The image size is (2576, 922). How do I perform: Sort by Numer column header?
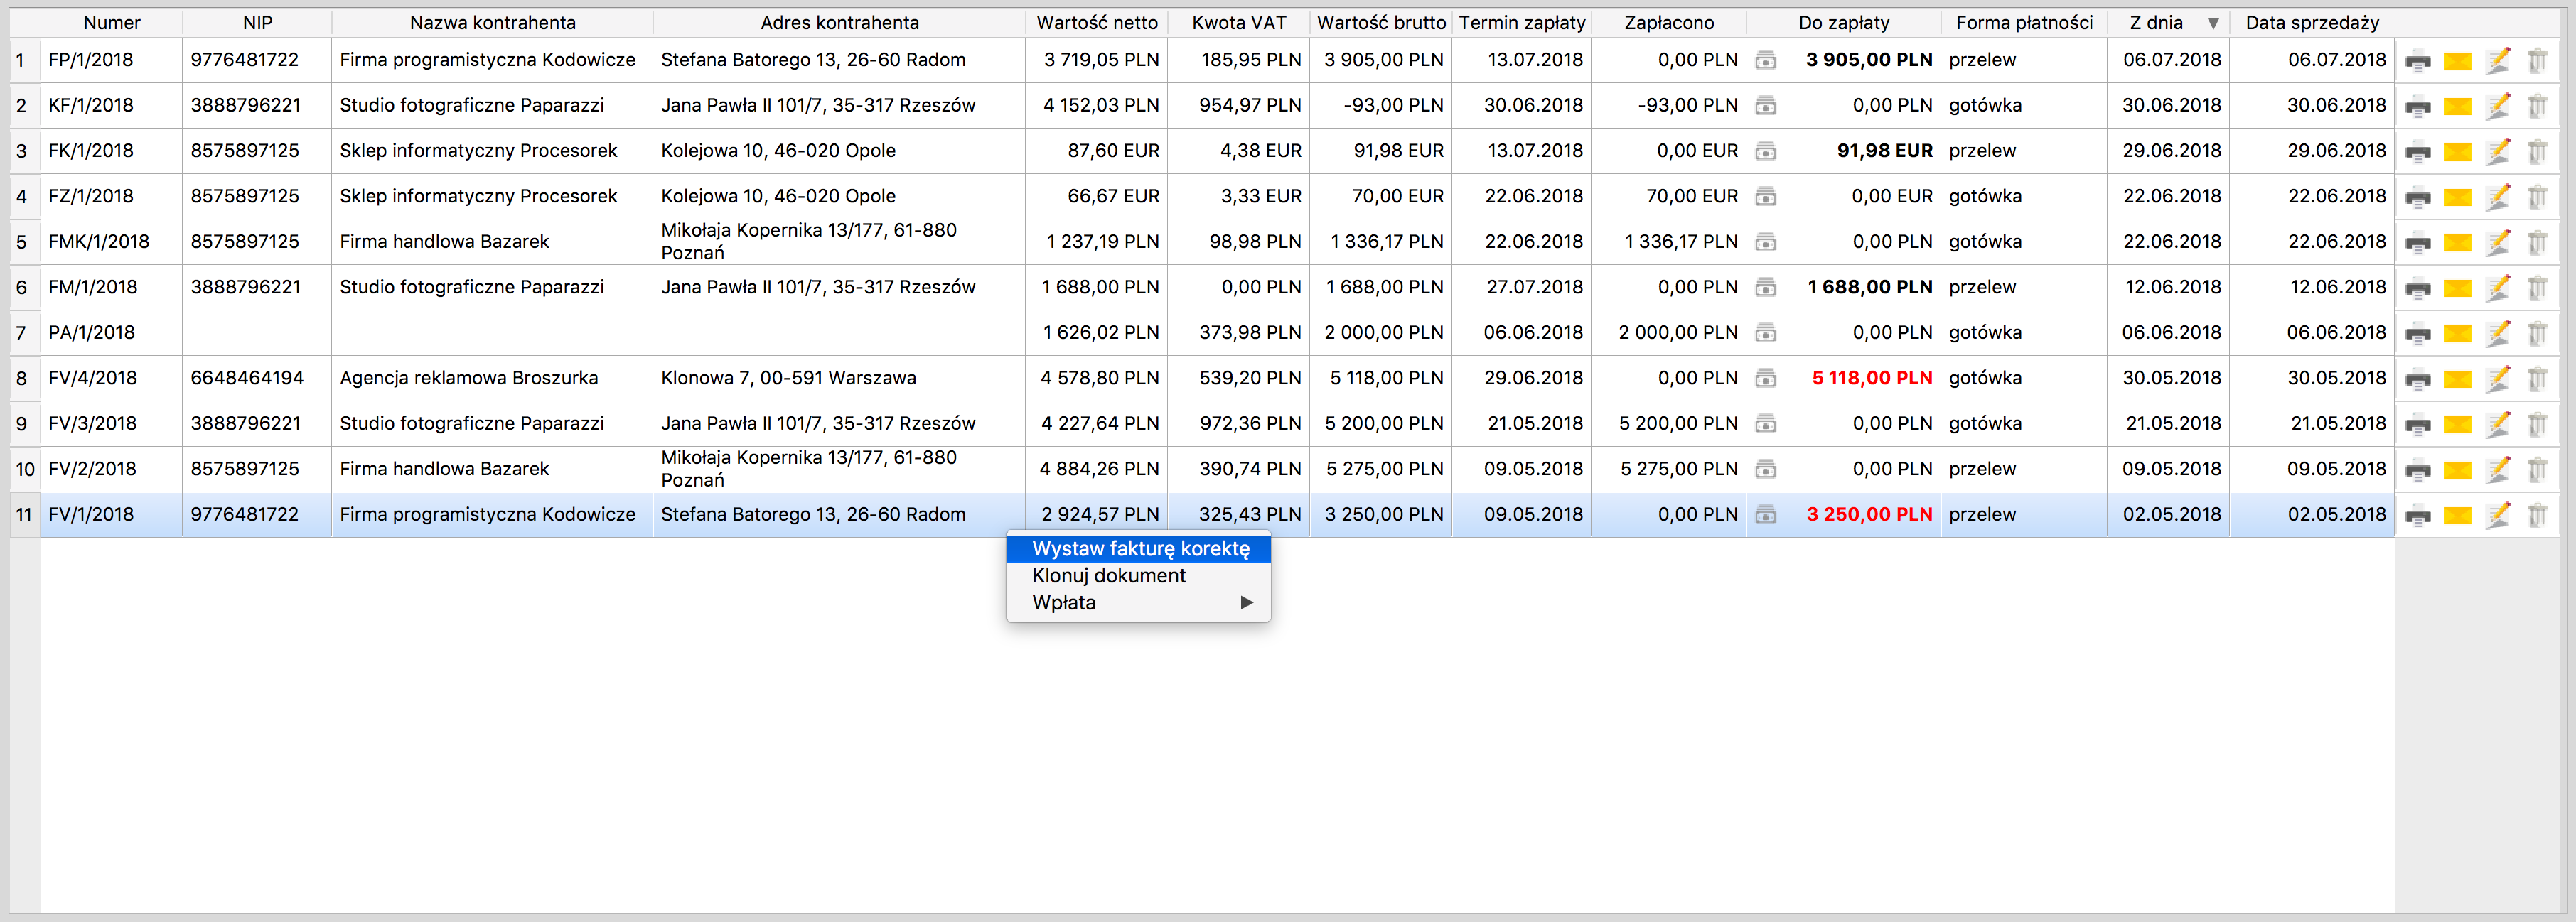coord(112,22)
